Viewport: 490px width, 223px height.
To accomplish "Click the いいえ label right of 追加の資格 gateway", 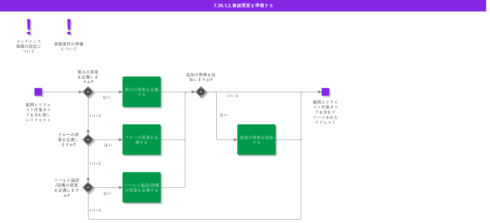I will 233,96.
